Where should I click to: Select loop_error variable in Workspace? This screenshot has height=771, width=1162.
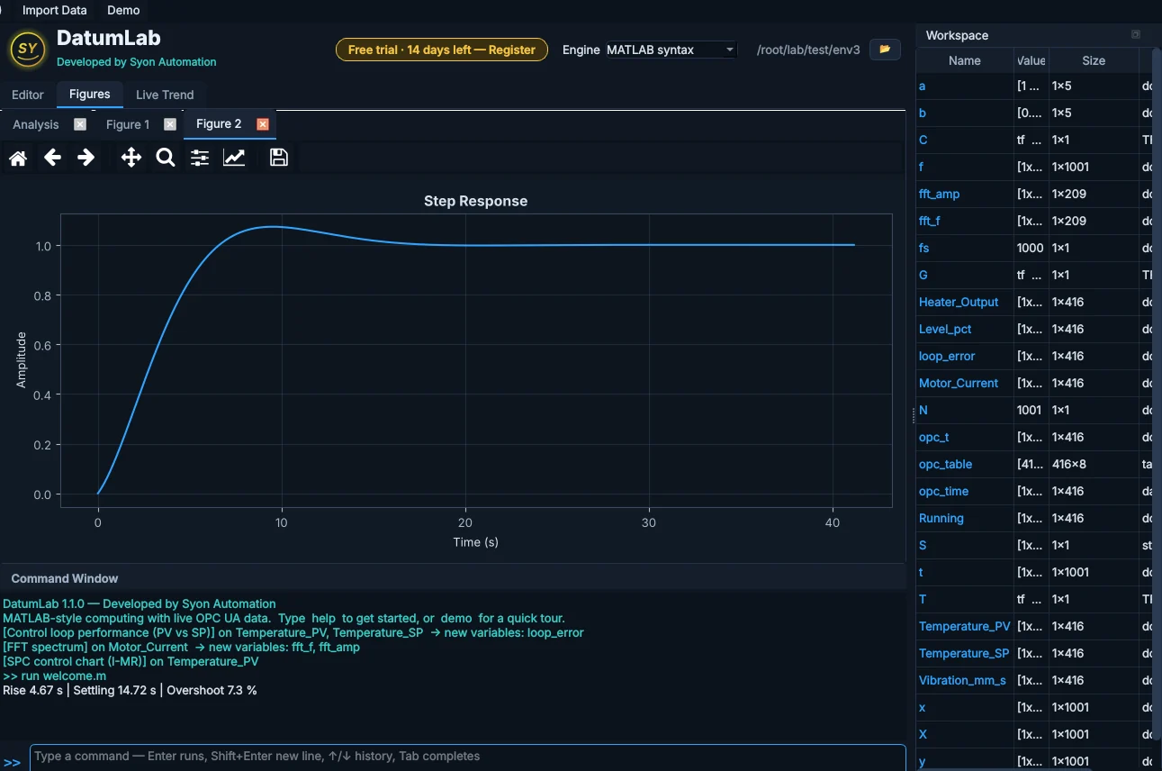tap(947, 356)
